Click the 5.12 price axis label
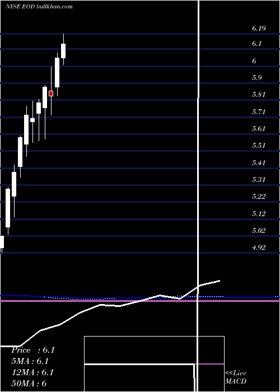The image size is (280, 392). pyautogui.click(x=259, y=214)
